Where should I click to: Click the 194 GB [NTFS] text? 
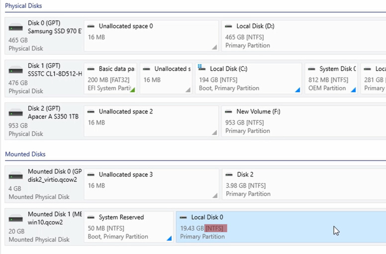[x=218, y=80]
